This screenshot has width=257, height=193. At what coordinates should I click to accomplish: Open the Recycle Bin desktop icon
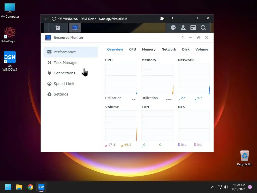pyautogui.click(x=244, y=158)
